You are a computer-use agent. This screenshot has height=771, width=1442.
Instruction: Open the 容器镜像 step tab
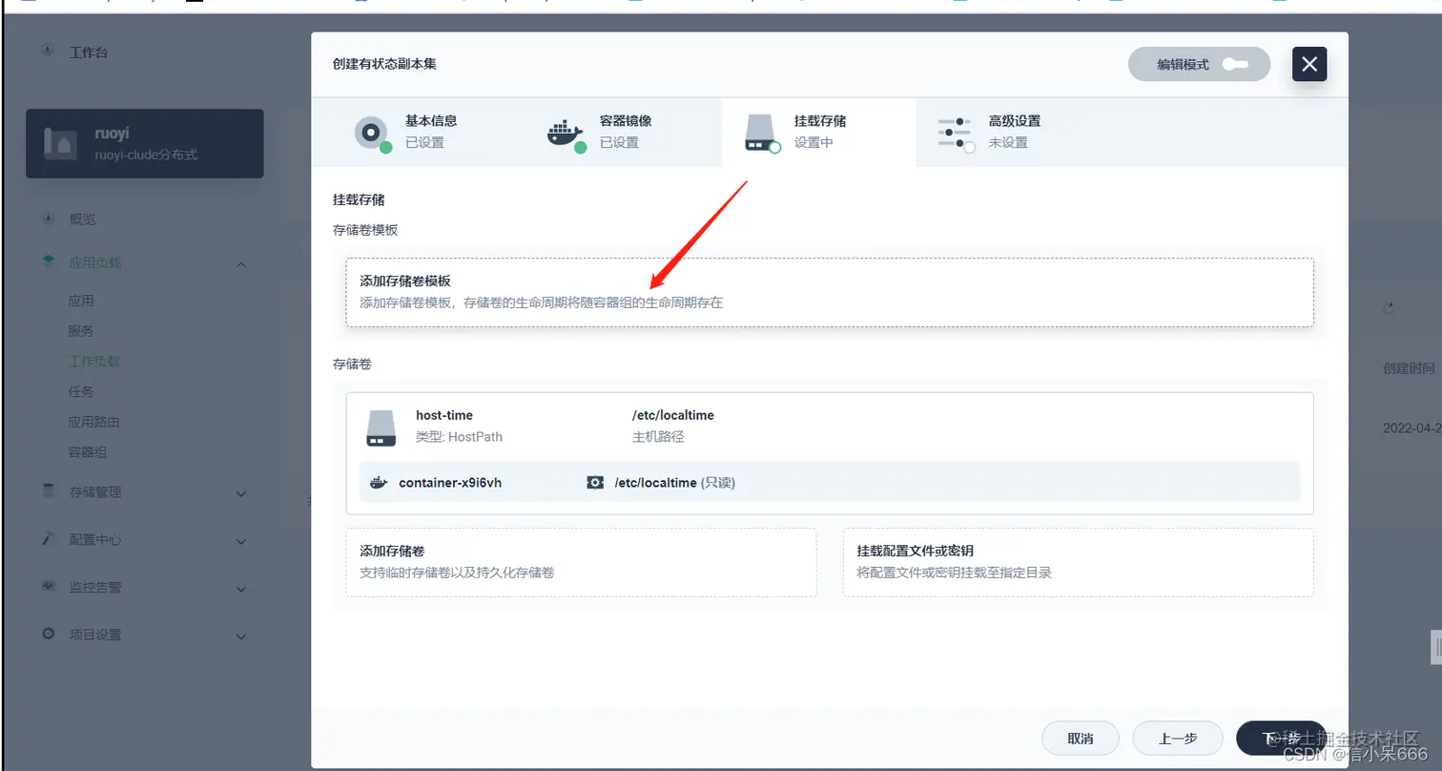625,132
